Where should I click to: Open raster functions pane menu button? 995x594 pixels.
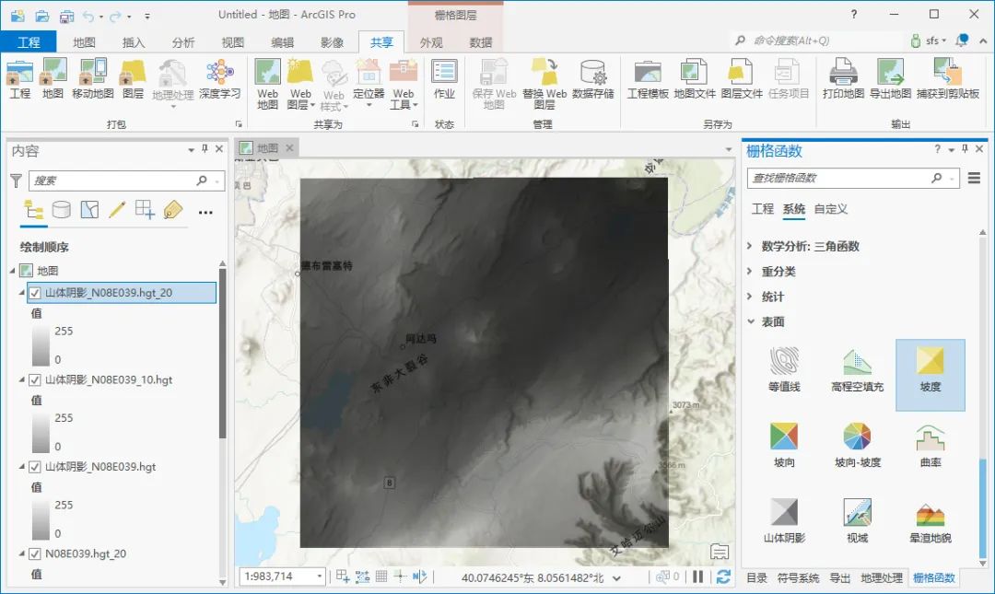[x=974, y=179]
